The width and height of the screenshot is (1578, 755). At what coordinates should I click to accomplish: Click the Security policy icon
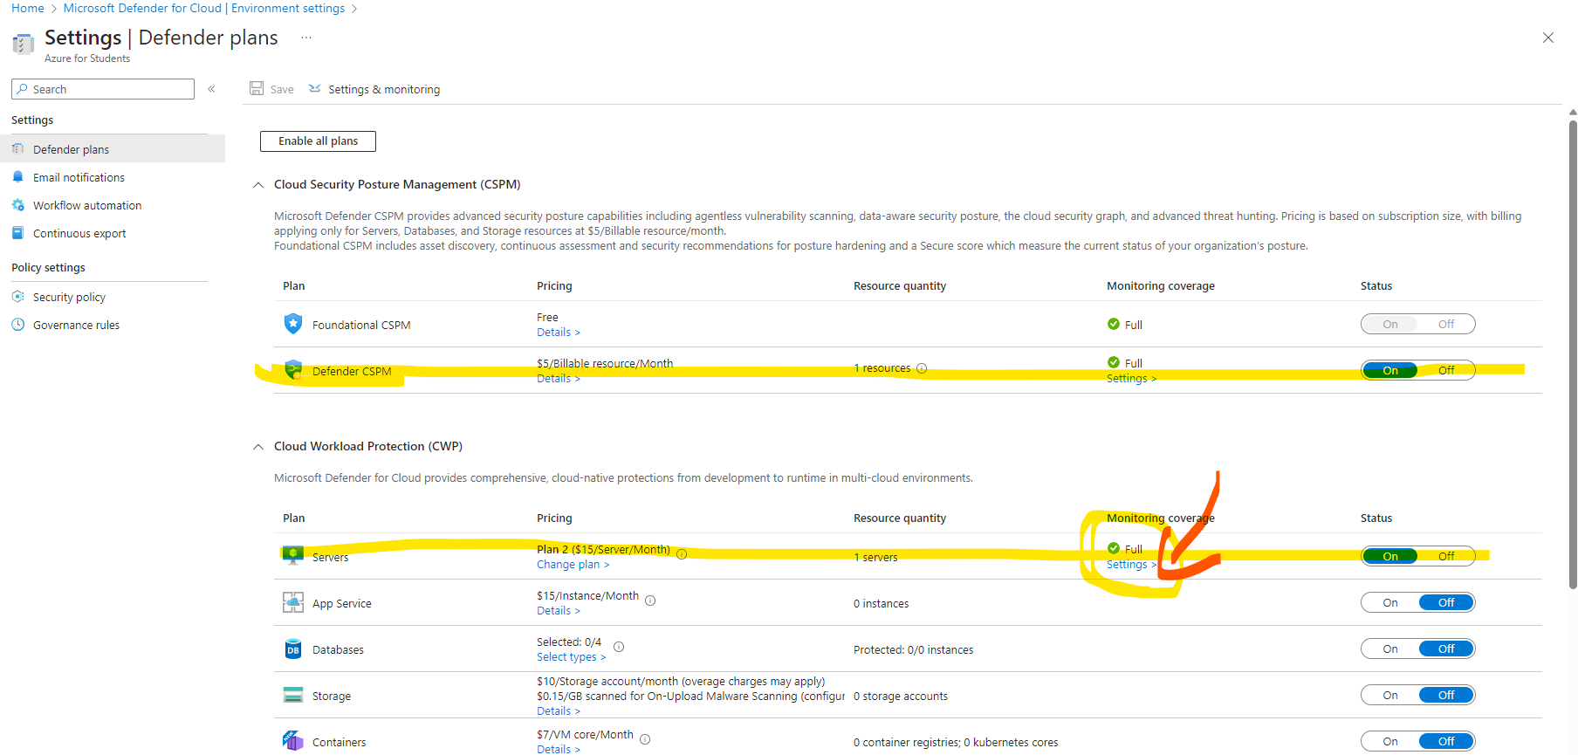pos(18,297)
